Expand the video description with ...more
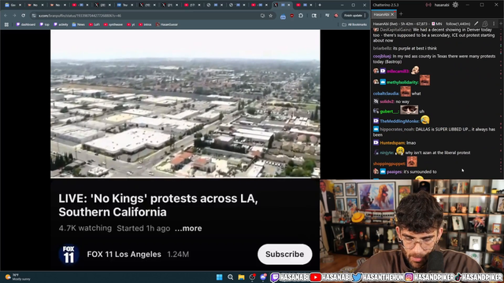 [x=188, y=229]
